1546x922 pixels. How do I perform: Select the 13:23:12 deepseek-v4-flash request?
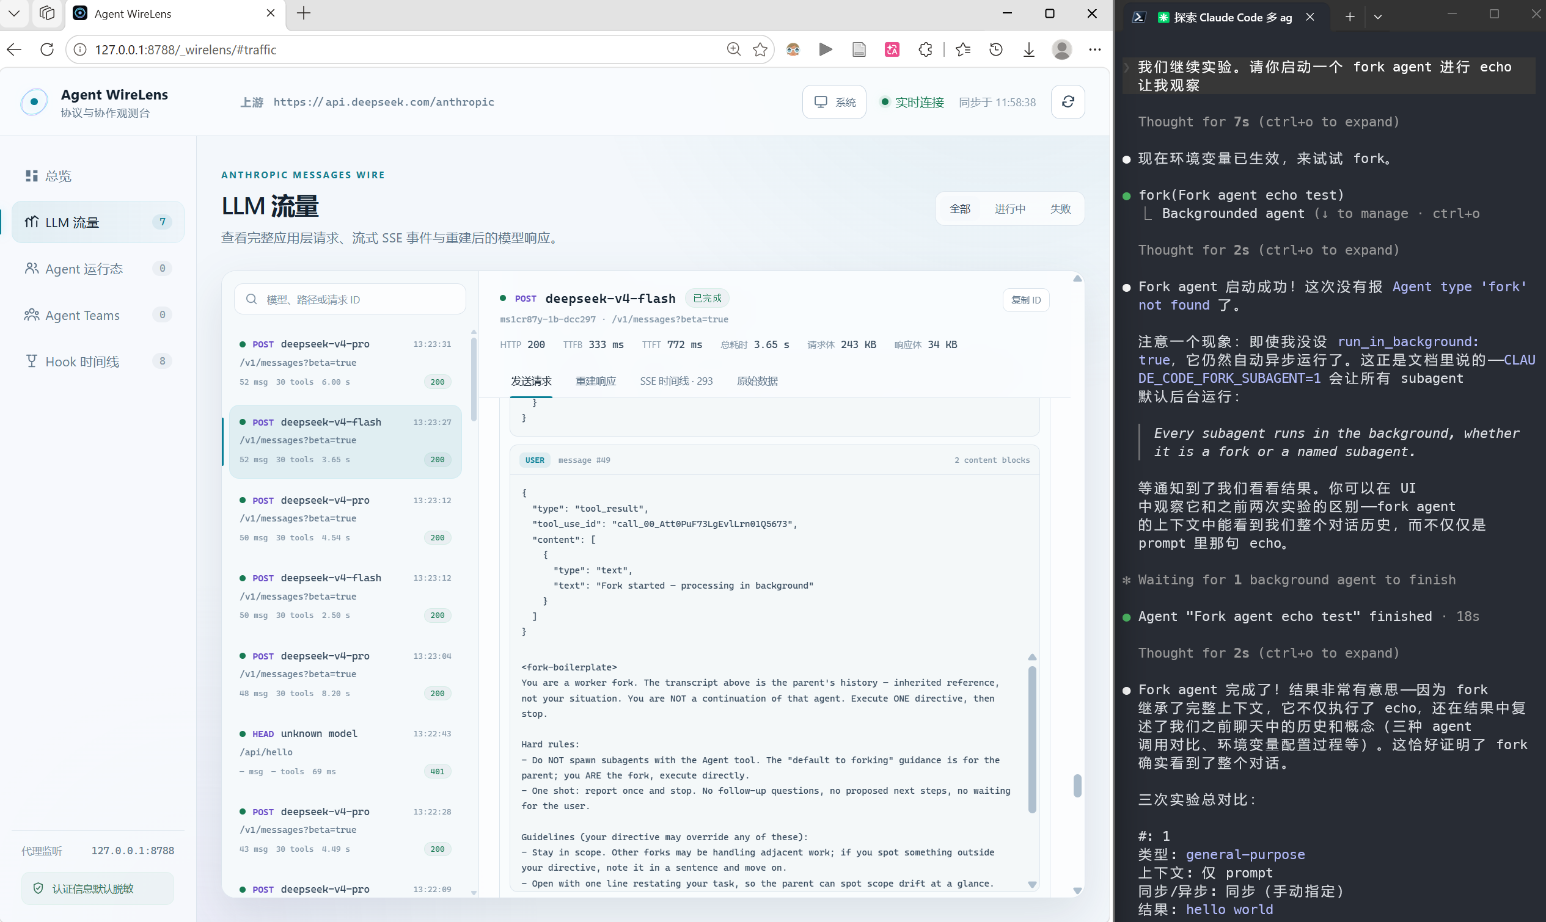click(x=345, y=597)
